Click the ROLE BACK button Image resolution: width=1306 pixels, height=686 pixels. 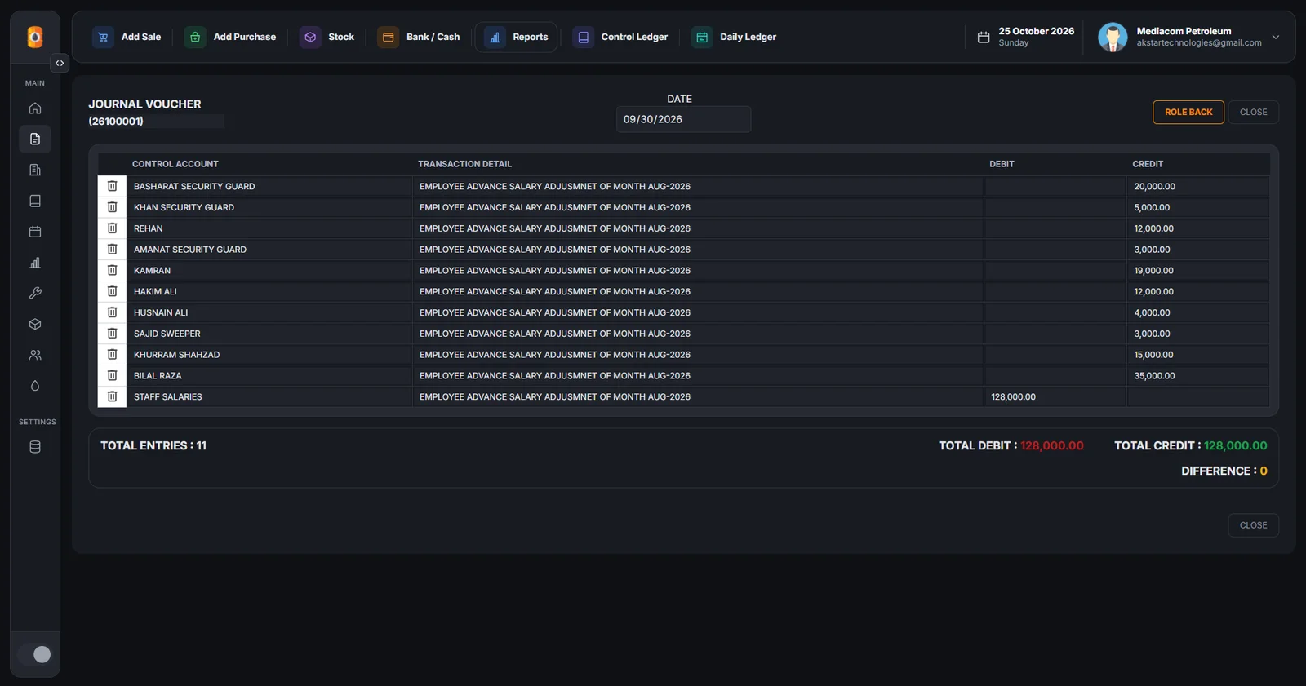coord(1188,112)
